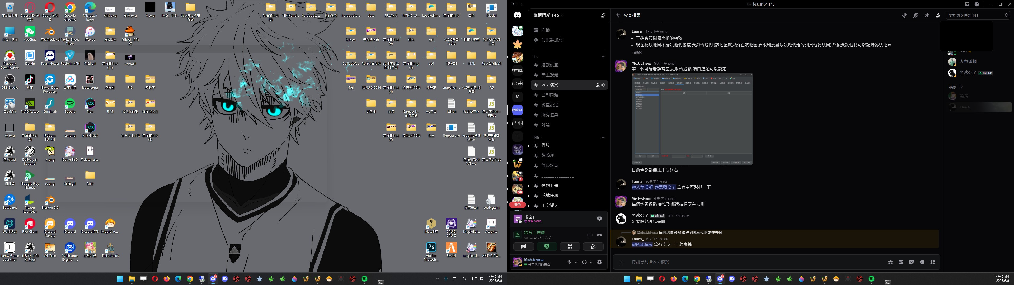1014x285 pixels.
Task: Click Windows Start button on left taskbar
Action: pyautogui.click(x=120, y=279)
